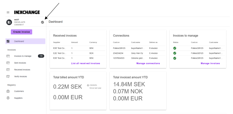Click the Customers badge icon

click(8, 91)
